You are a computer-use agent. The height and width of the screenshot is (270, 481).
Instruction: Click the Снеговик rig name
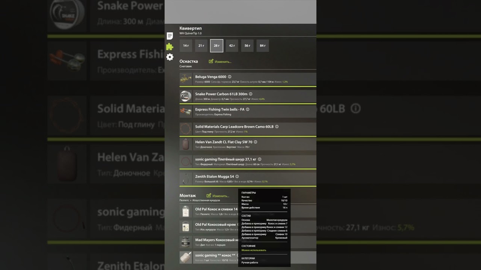186,66
